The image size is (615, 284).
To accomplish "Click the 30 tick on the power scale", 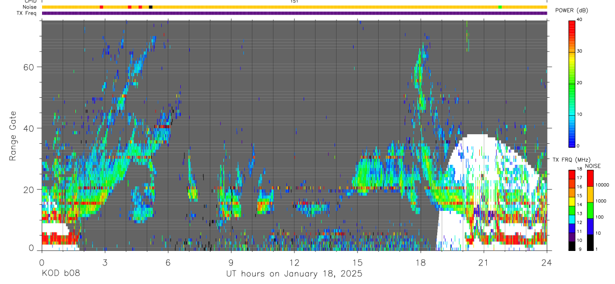I will pos(579,51).
